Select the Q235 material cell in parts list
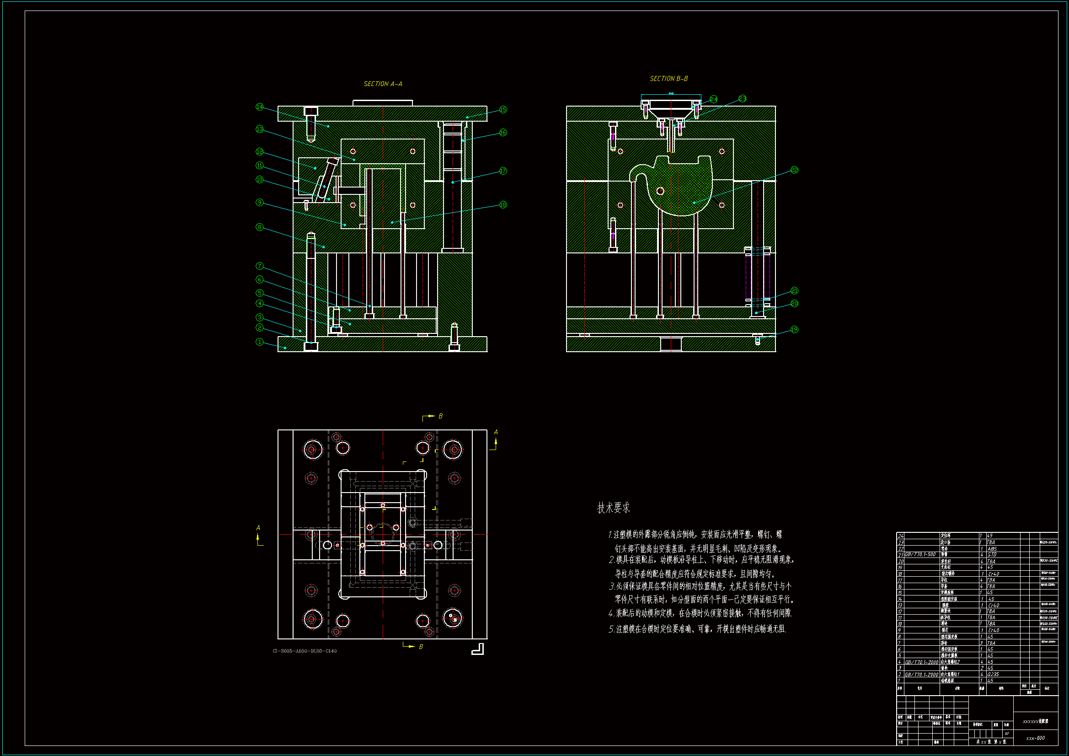1069x756 pixels. (x=993, y=675)
